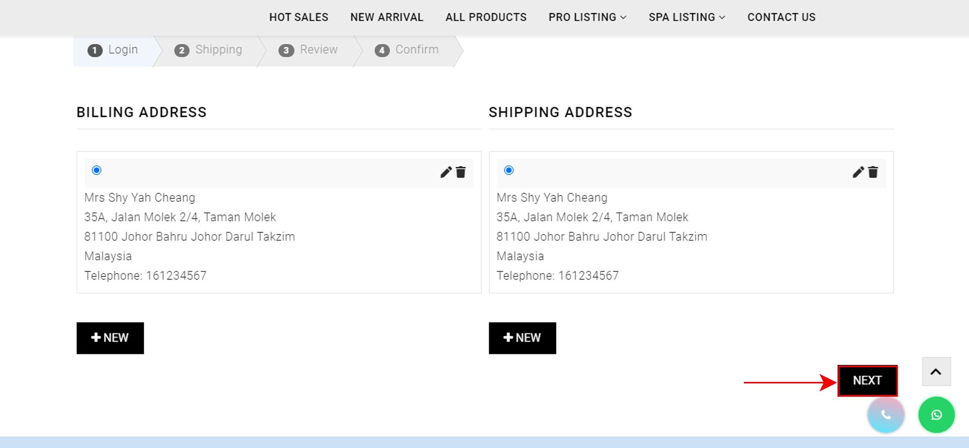Edit the billing address with pencil icon

tap(446, 173)
